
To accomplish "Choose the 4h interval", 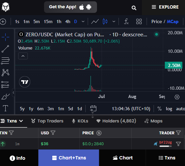I will pyautogui.click(x=68, y=22).
